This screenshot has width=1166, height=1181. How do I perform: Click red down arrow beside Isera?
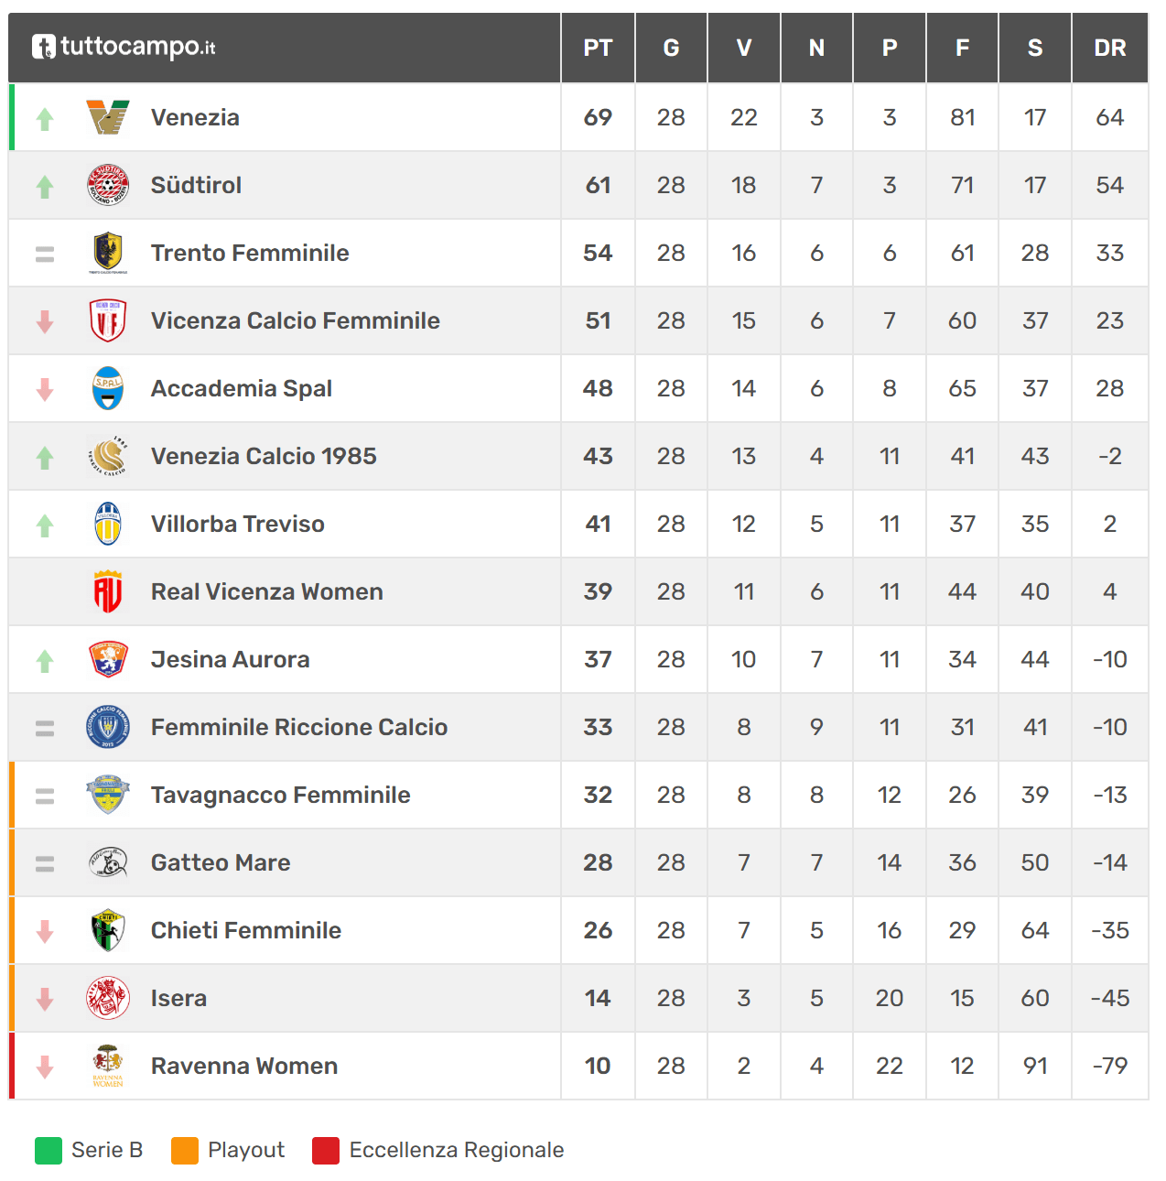point(45,999)
